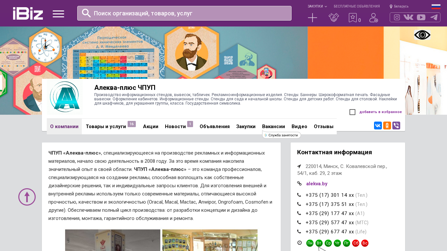Click the plus add-listing icon
Image resolution: width=447 pixels, height=251 pixels.
click(x=313, y=18)
